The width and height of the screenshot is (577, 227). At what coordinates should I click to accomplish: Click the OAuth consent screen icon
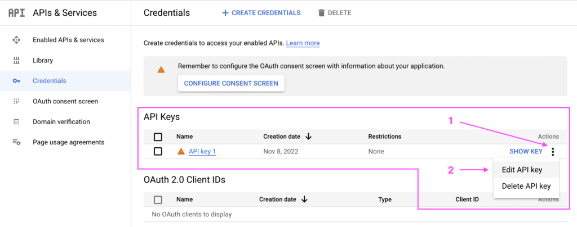tap(16, 101)
